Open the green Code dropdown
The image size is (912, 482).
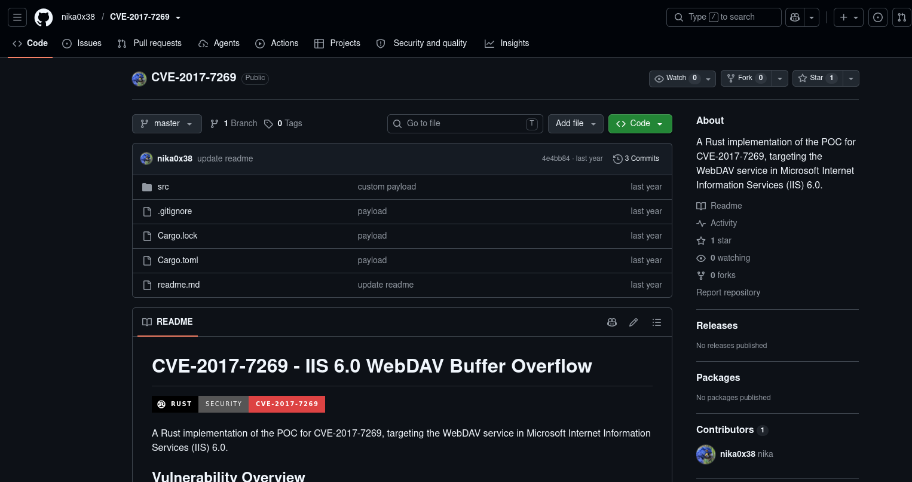coord(640,124)
